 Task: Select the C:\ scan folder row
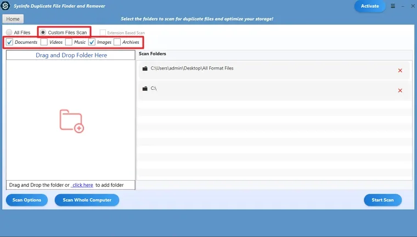pyautogui.click(x=274, y=90)
